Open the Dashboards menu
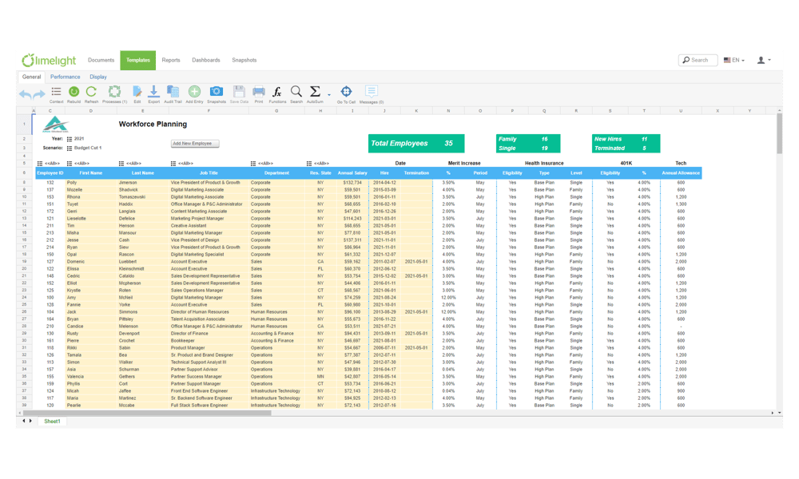This screenshot has height=479, width=799. (206, 60)
